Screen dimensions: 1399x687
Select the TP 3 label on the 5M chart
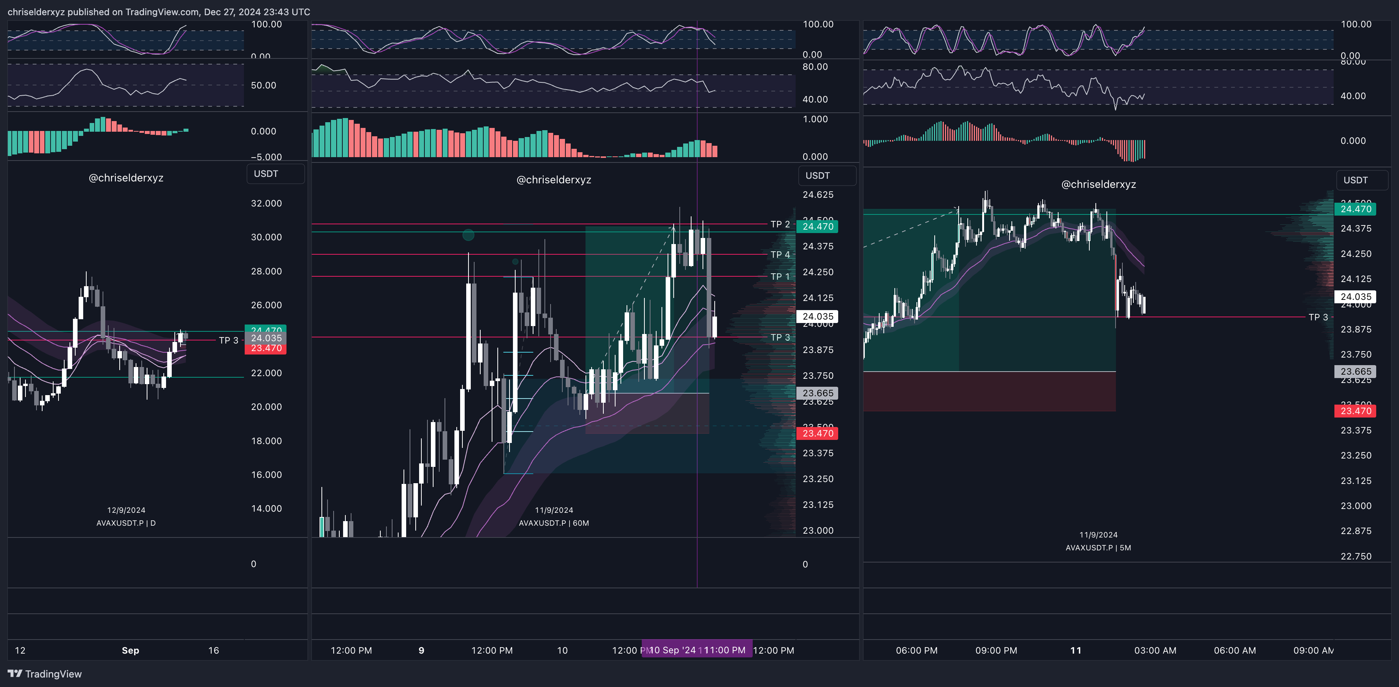pyautogui.click(x=1318, y=317)
